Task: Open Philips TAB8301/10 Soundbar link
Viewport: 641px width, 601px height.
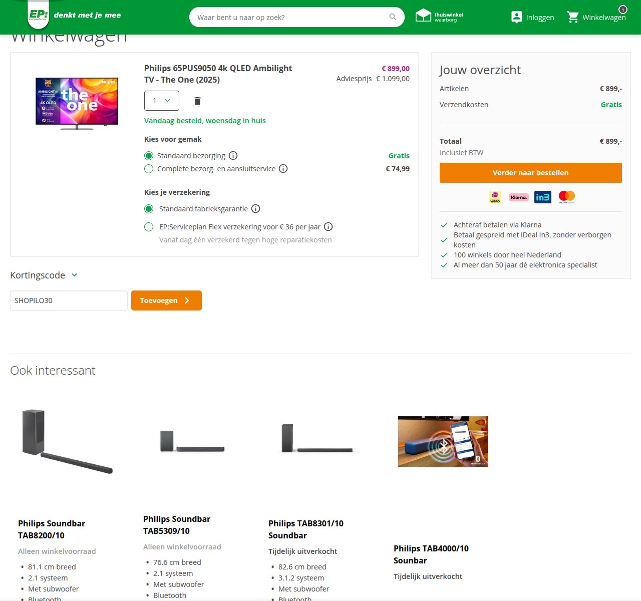Action: click(306, 529)
